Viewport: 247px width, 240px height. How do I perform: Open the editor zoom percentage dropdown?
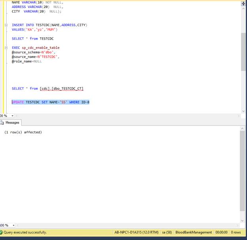12,116
